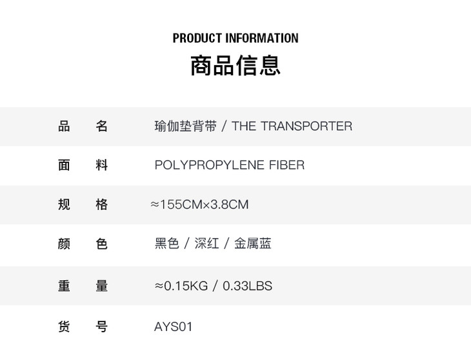Image resolution: width=471 pixels, height=351 pixels.
Task: Select the 商品信息 title text
Action: (x=235, y=66)
